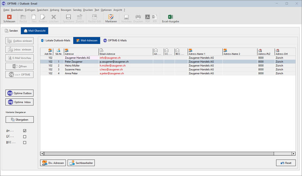Switch to the Senden tab
This screenshot has width=302, height=176.
click(x=11, y=31)
